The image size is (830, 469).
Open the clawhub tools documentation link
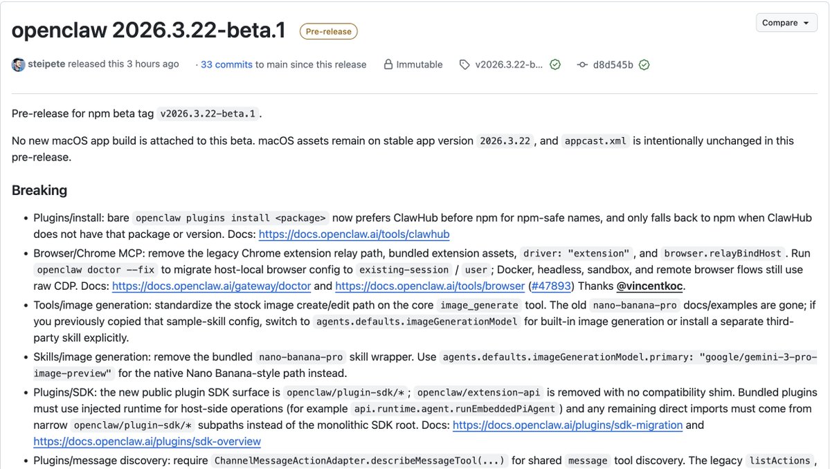pyautogui.click(x=354, y=234)
